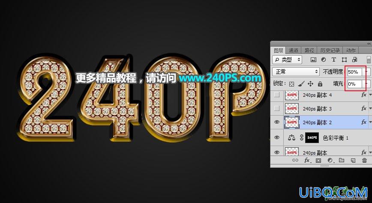Click the 填充 fill label
Viewport: 372px width, 203px height.
pyautogui.click(x=338, y=84)
